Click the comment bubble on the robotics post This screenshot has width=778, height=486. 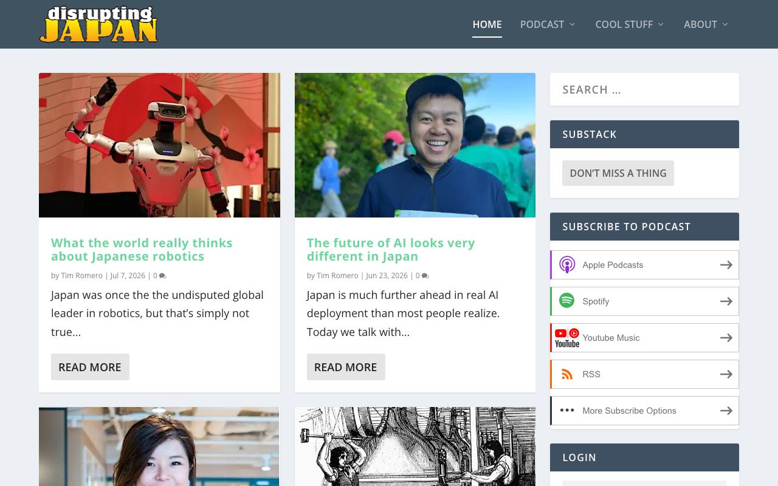[x=162, y=276]
